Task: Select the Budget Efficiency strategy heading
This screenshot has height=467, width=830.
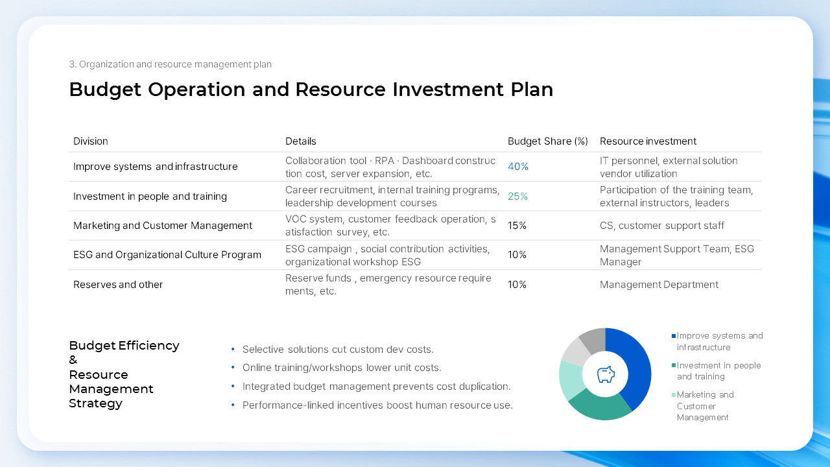Action: coord(124,374)
